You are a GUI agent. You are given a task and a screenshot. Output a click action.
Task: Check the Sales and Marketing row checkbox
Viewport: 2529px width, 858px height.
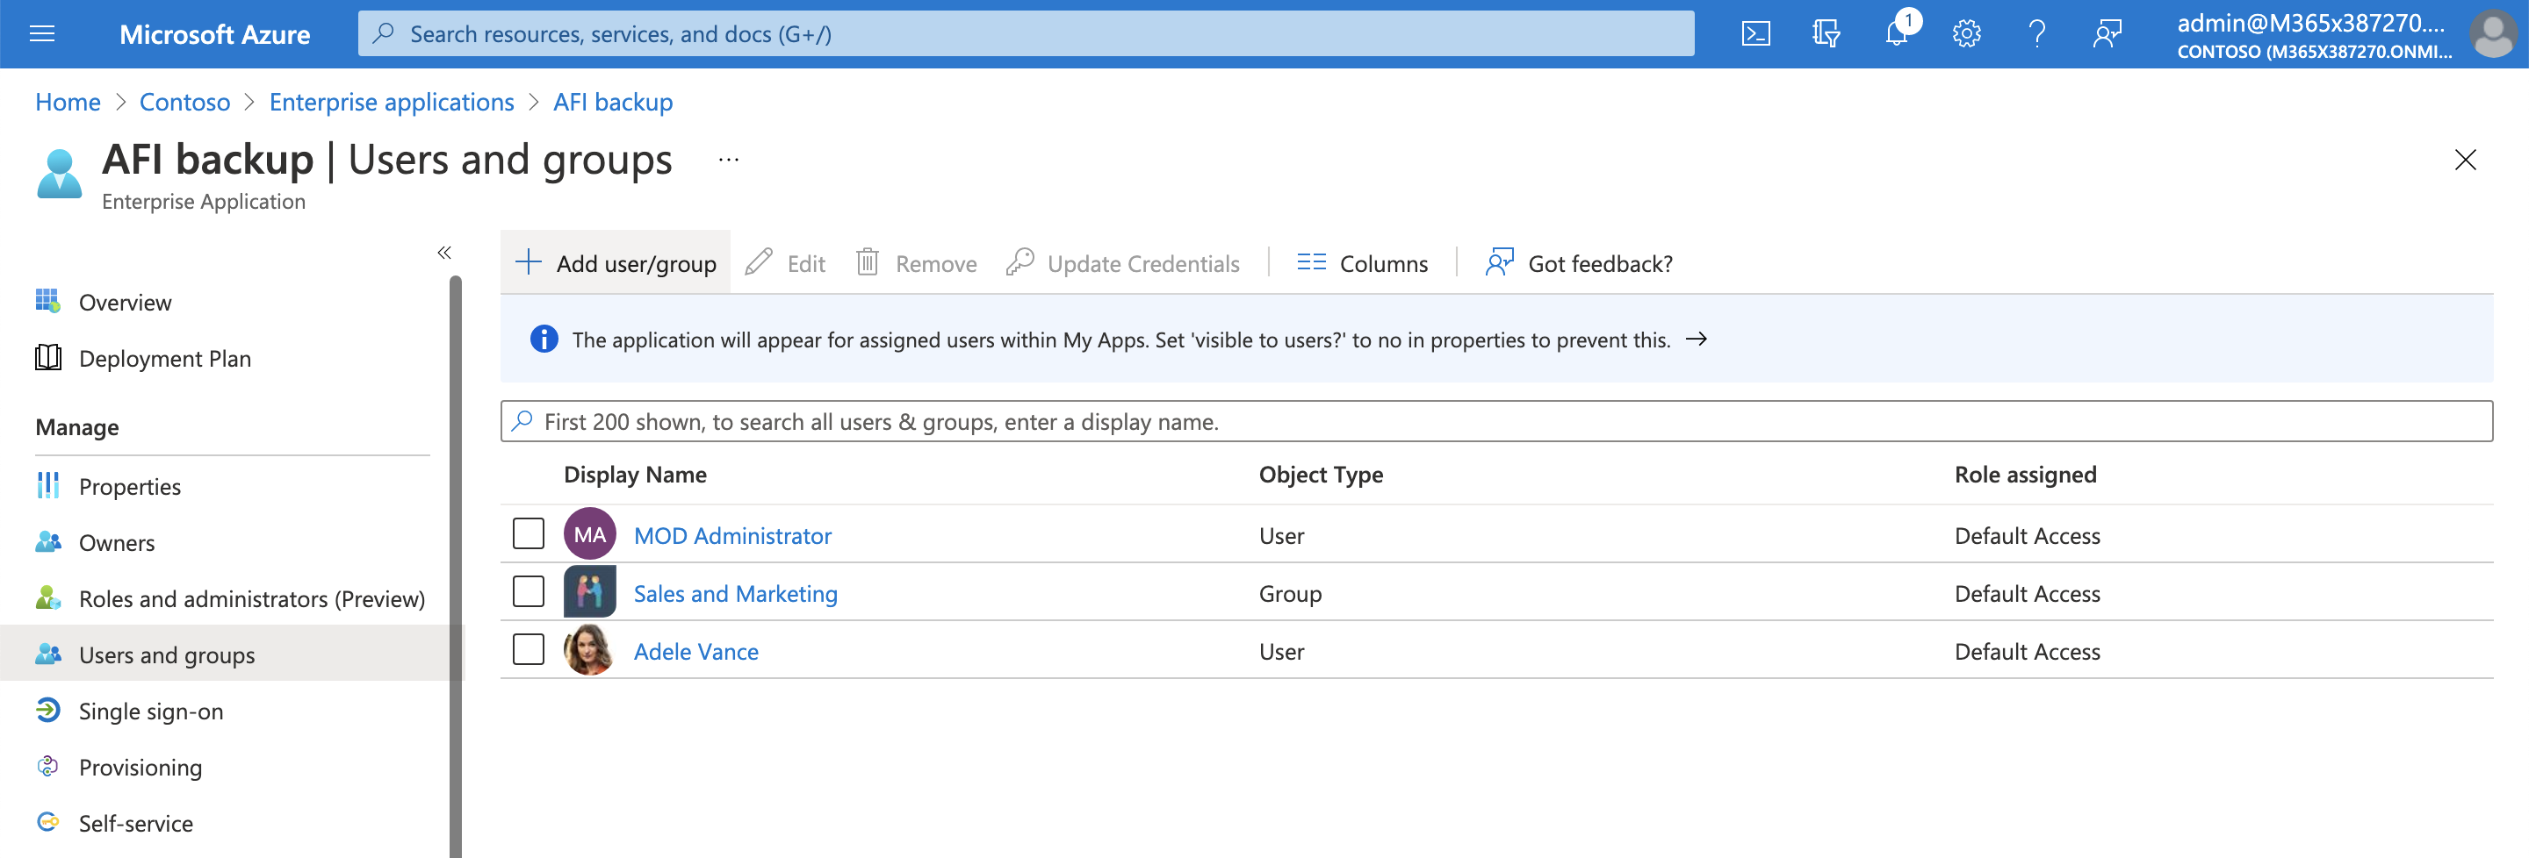(528, 592)
